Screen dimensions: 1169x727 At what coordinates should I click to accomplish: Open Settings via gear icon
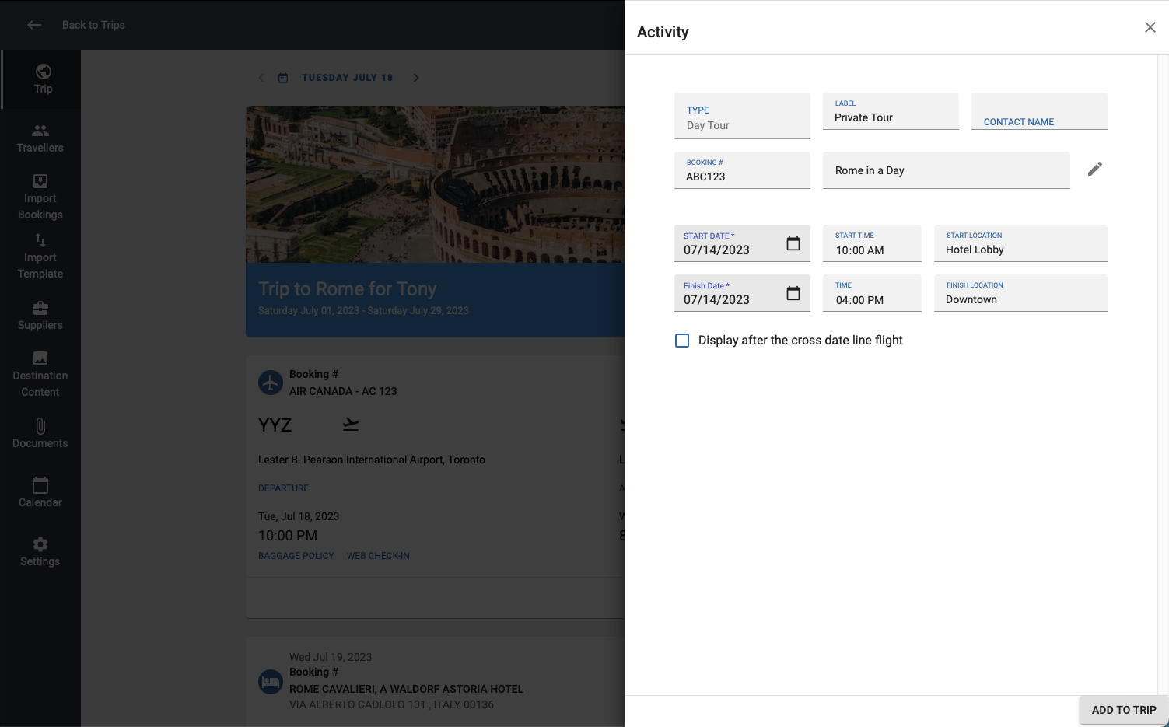[40, 544]
